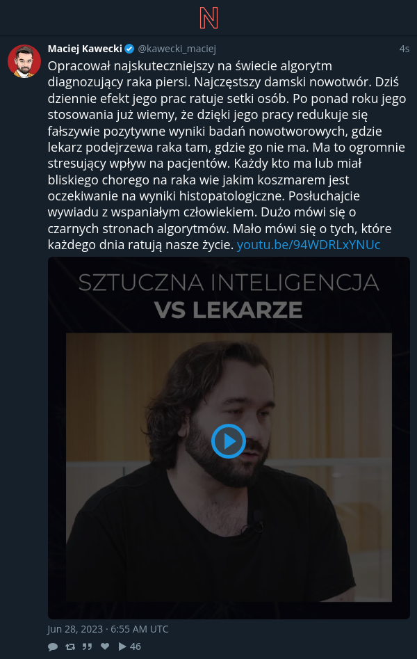
Task: Click the retweet arrows icon
Action: (70, 646)
